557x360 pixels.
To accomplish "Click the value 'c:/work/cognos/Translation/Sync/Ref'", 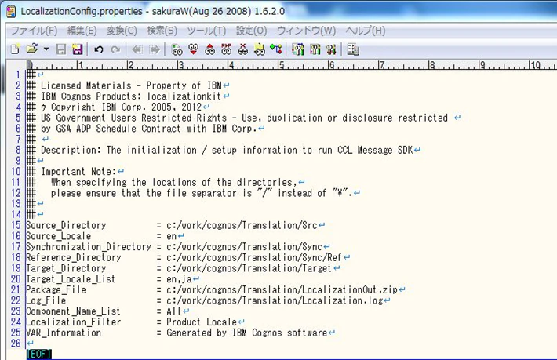I will [254, 257].
